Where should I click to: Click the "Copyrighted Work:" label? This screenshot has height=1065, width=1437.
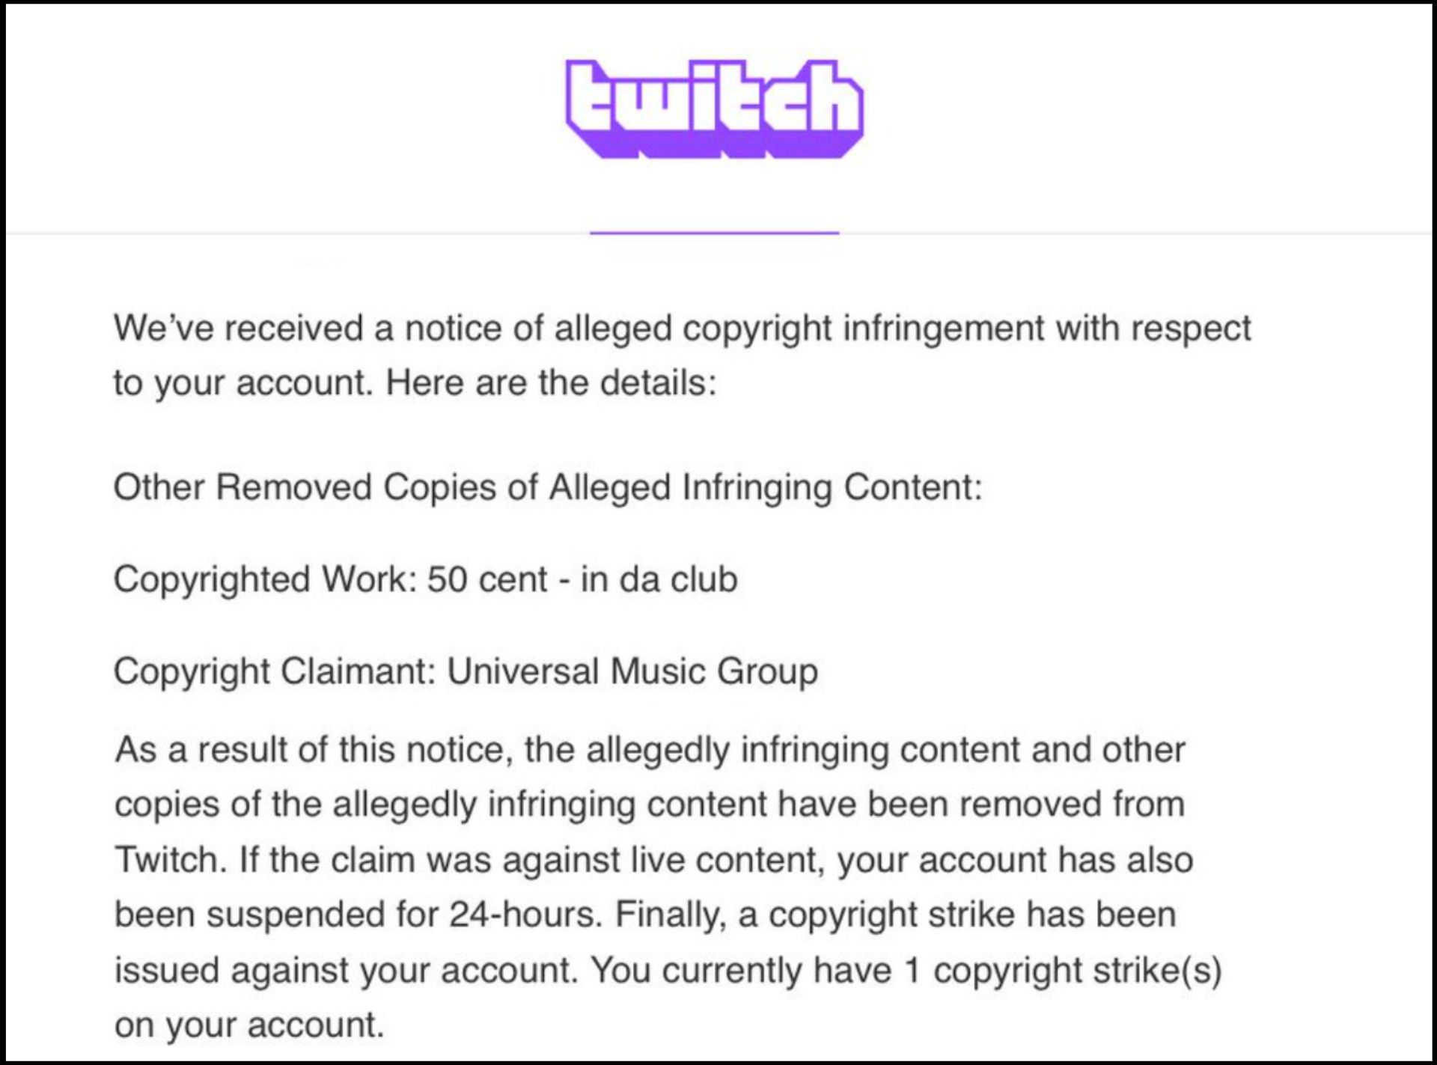point(265,579)
